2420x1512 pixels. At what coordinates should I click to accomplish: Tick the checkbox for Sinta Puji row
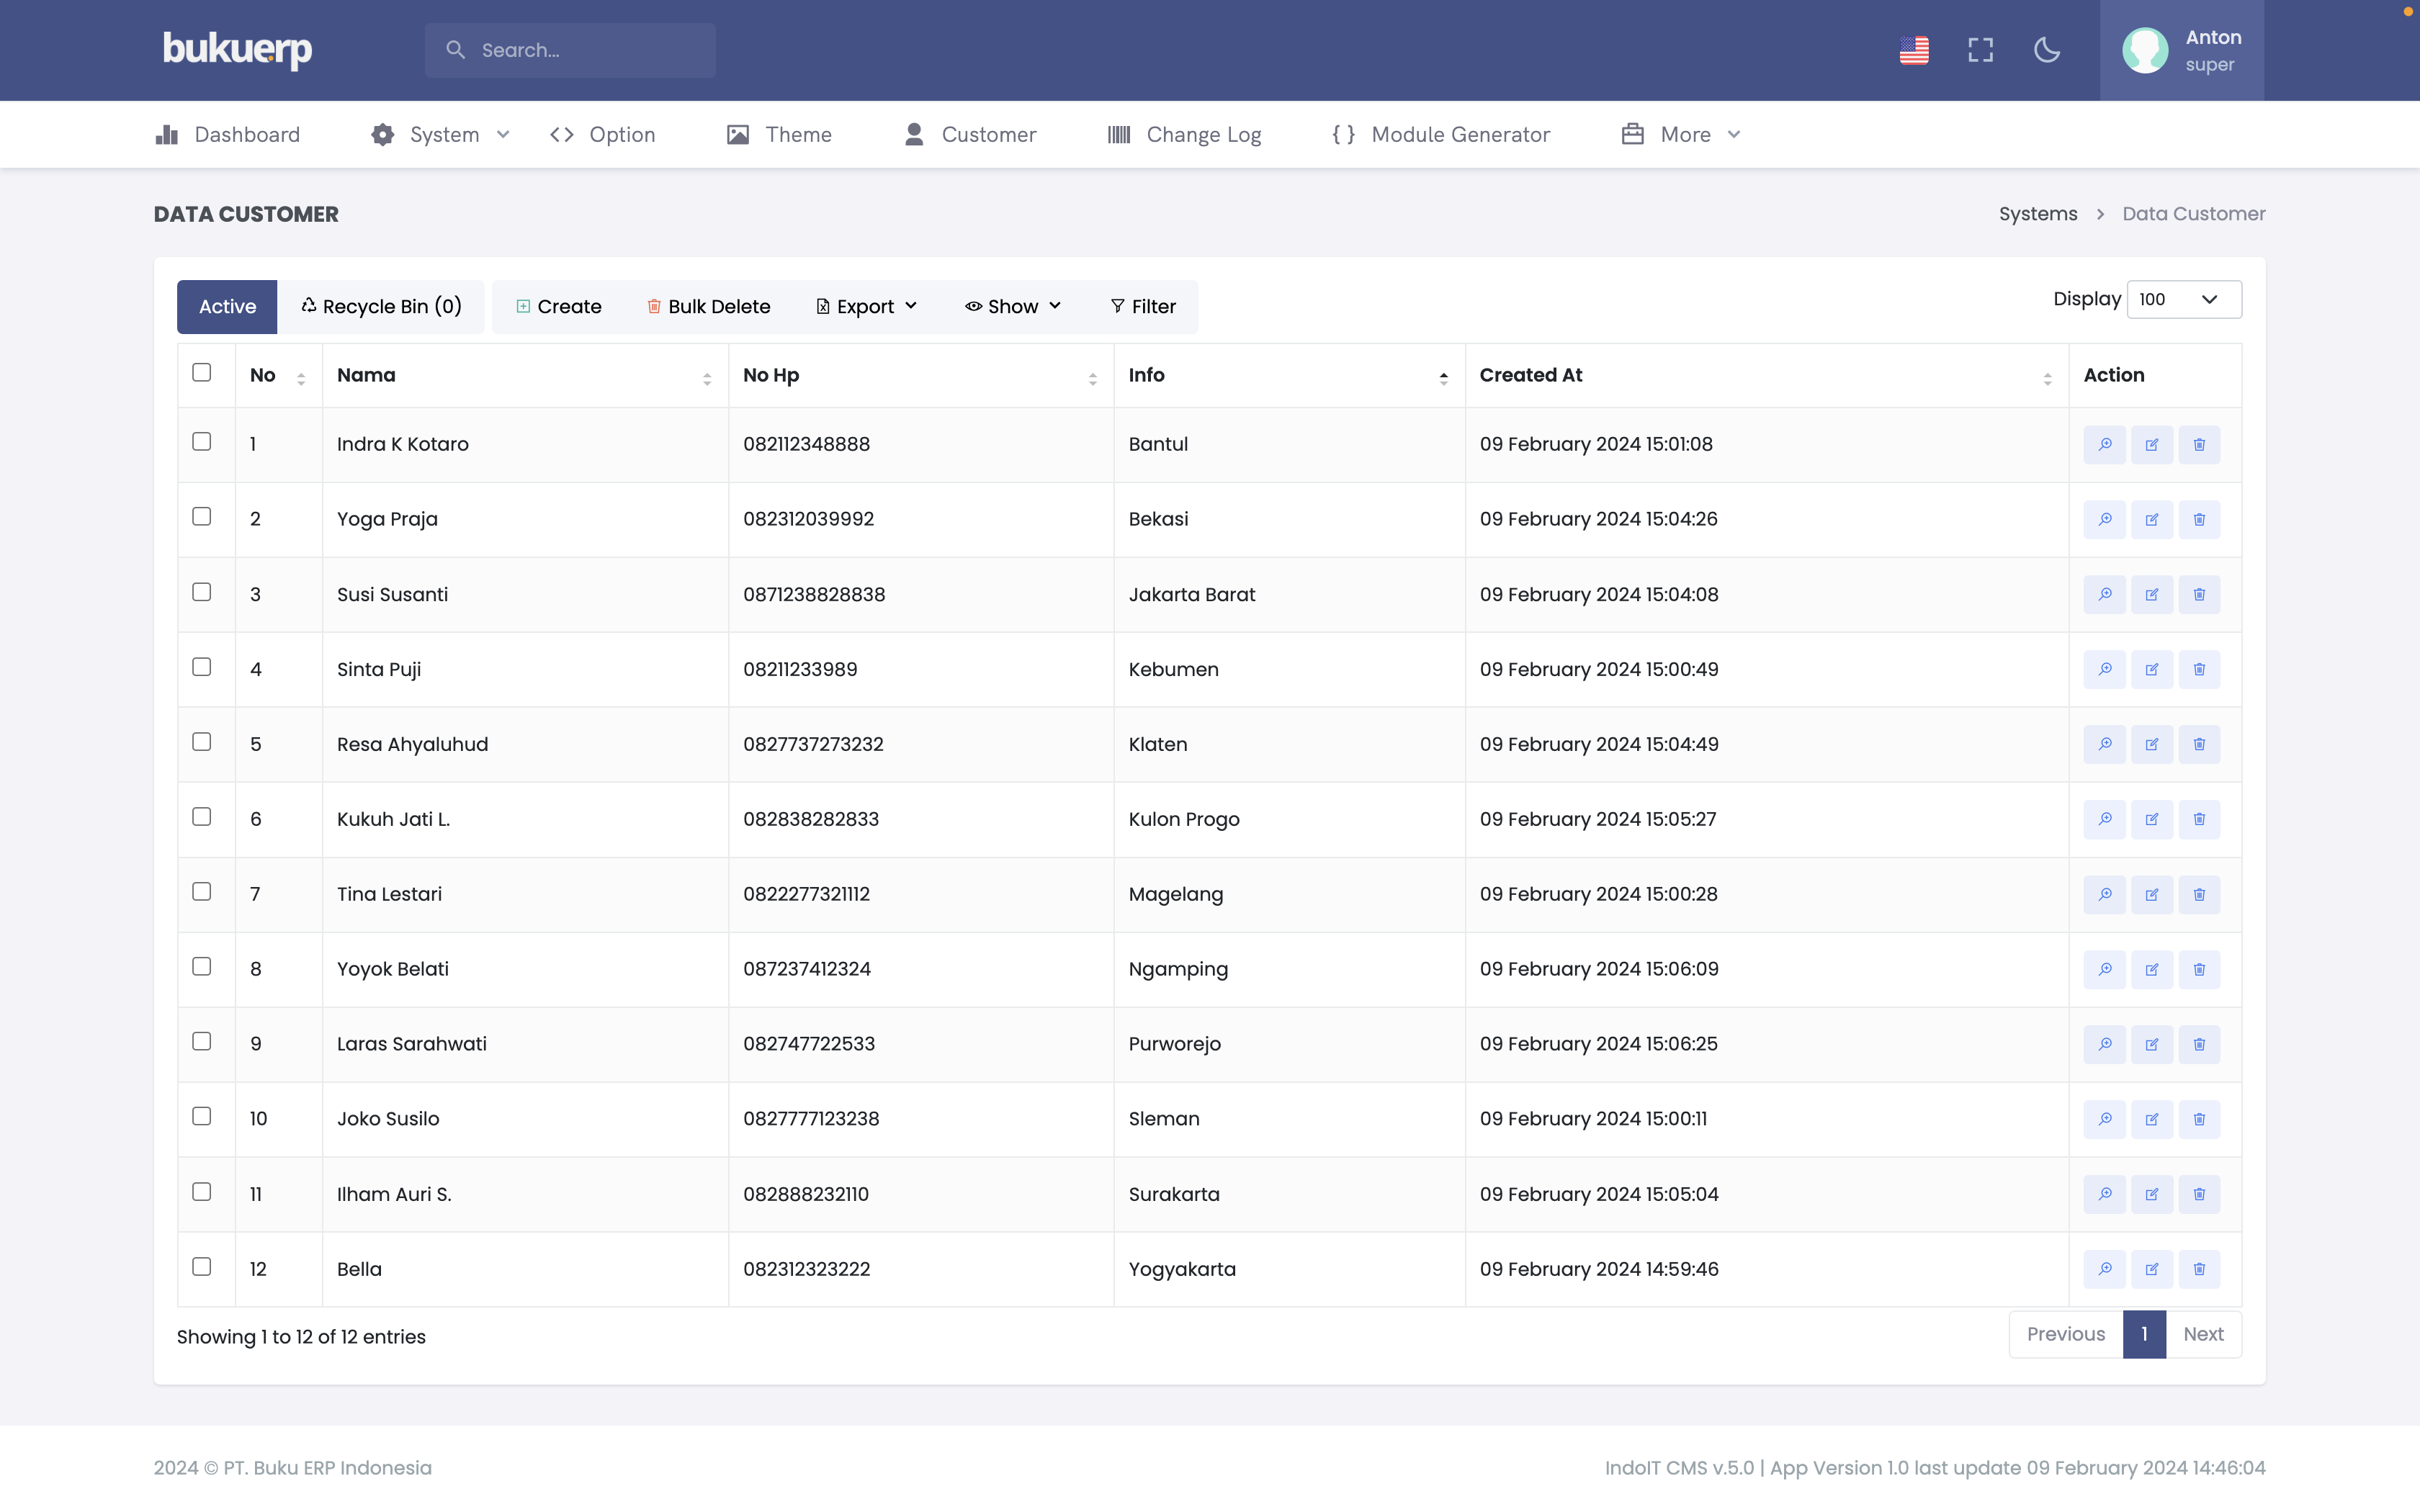click(202, 667)
